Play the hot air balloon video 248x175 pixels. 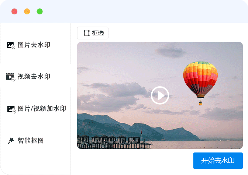click(160, 95)
